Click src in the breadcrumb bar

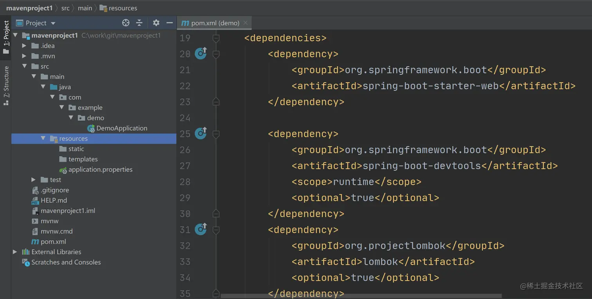pos(65,8)
